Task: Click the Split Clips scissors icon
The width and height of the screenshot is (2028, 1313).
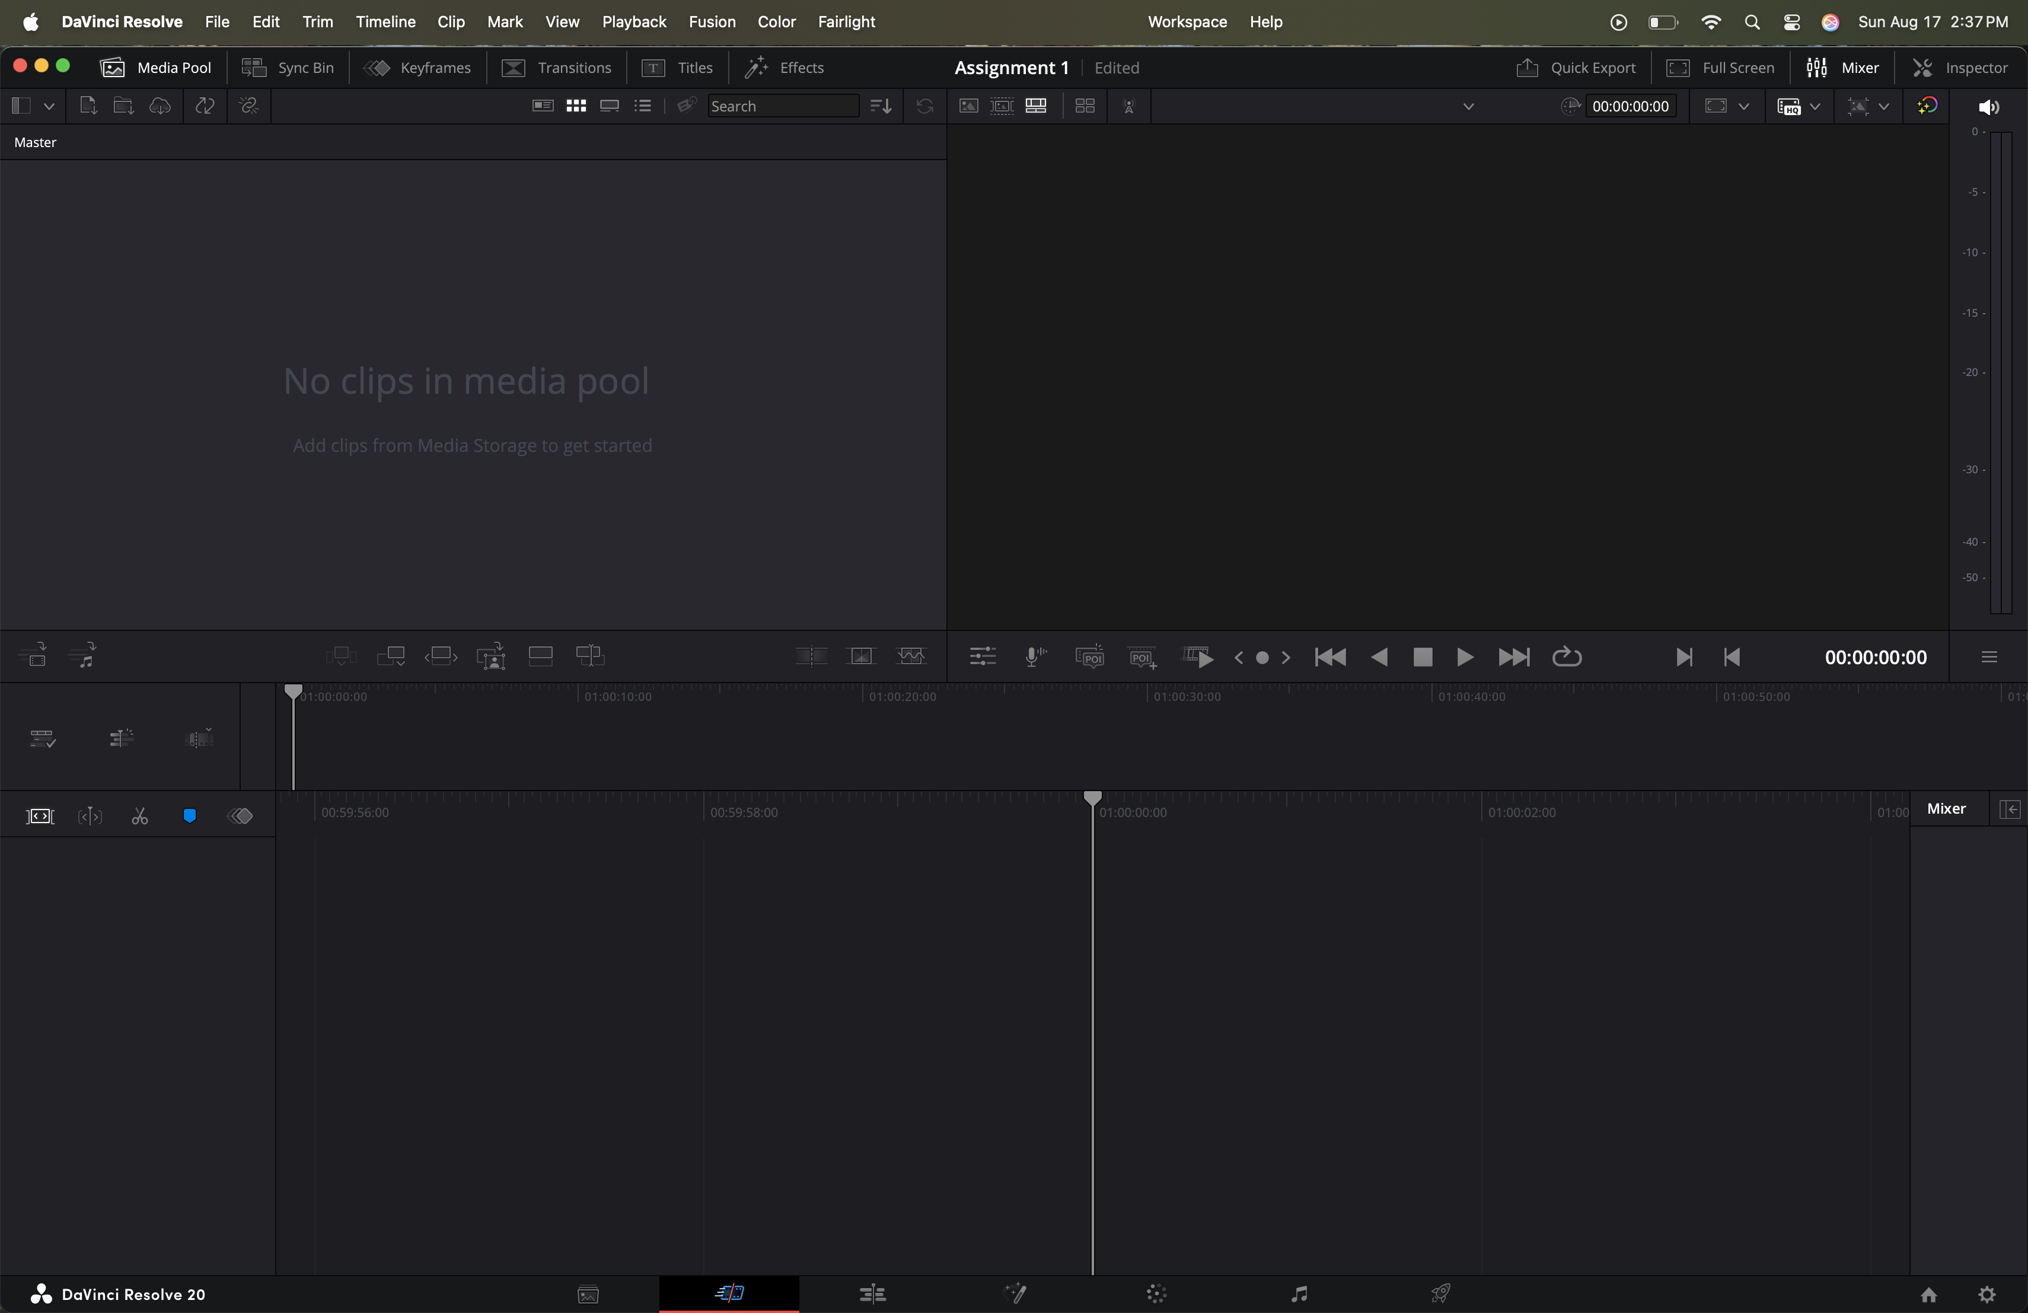Action: click(x=140, y=816)
